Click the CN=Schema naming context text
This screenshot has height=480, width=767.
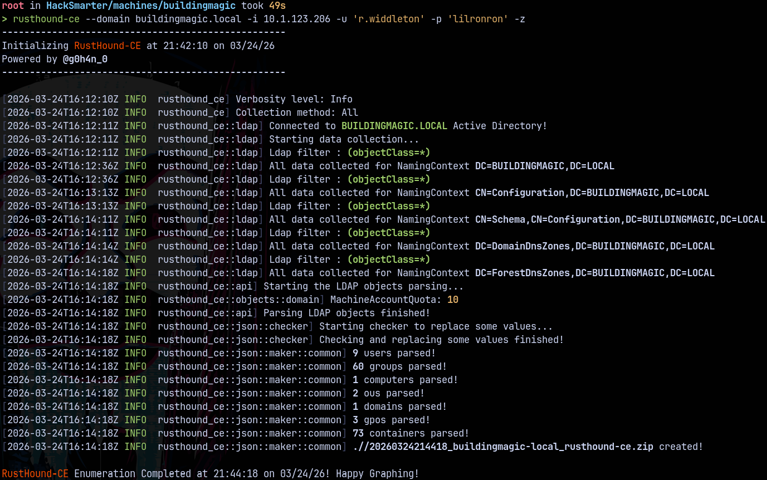click(x=619, y=219)
